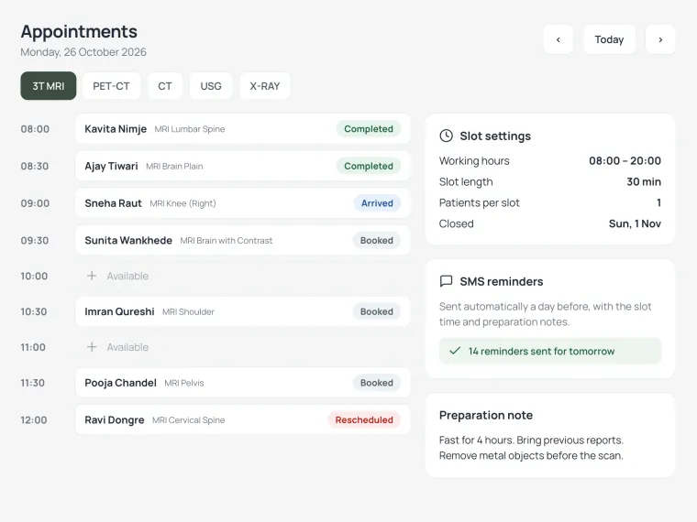The height and width of the screenshot is (522, 697).
Task: Jump to Today
Action: tap(609, 39)
